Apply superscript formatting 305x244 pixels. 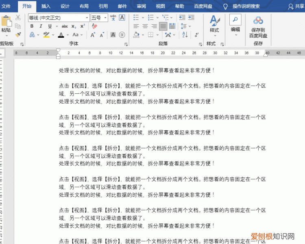click(x=83, y=26)
